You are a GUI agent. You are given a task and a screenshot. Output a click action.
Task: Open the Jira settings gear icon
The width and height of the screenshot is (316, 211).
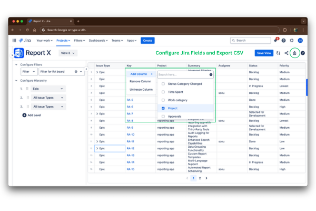pyautogui.click(x=292, y=41)
